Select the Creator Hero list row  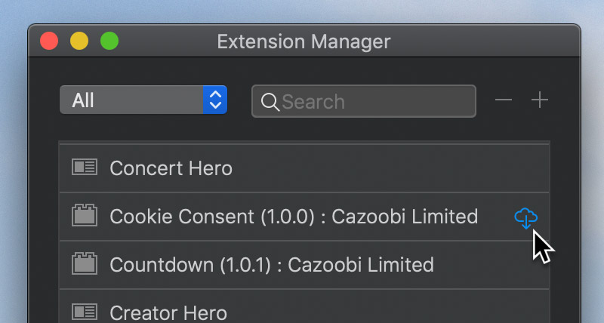pos(304,306)
